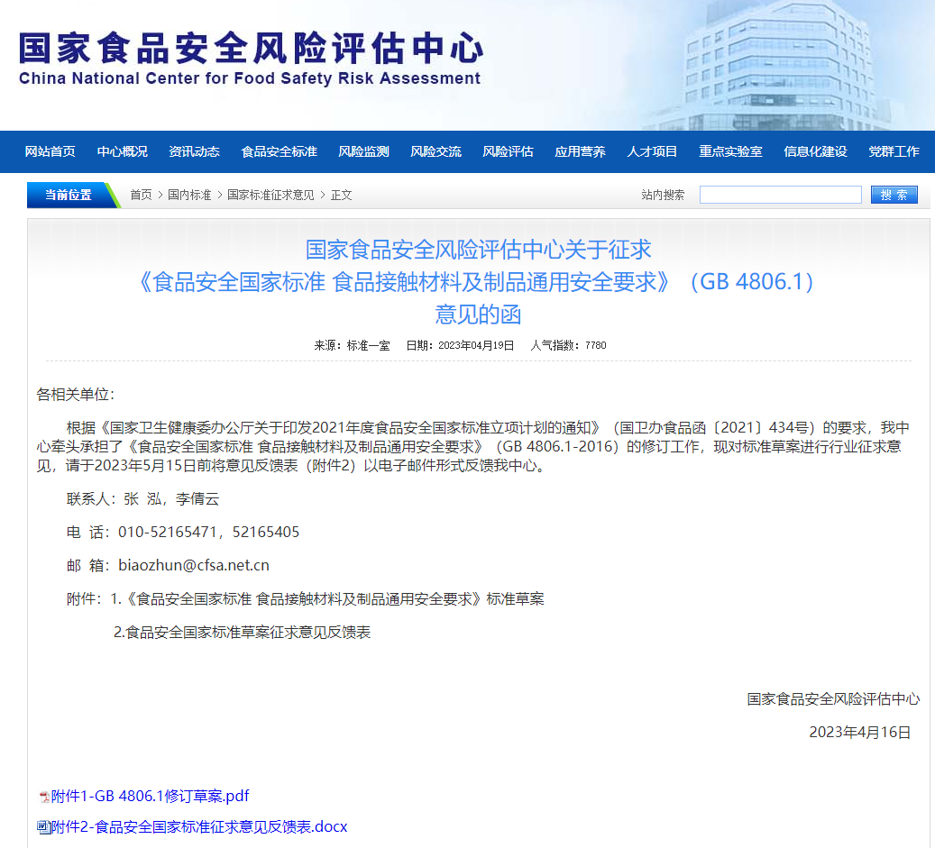Click the article title line 意见的函
This screenshot has height=848, width=935.
(478, 314)
